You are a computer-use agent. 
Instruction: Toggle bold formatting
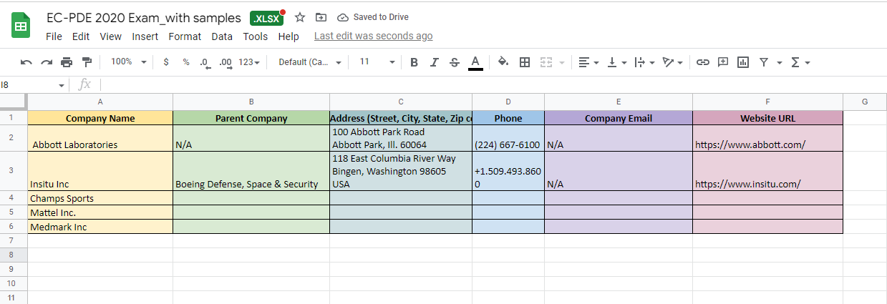pos(414,62)
